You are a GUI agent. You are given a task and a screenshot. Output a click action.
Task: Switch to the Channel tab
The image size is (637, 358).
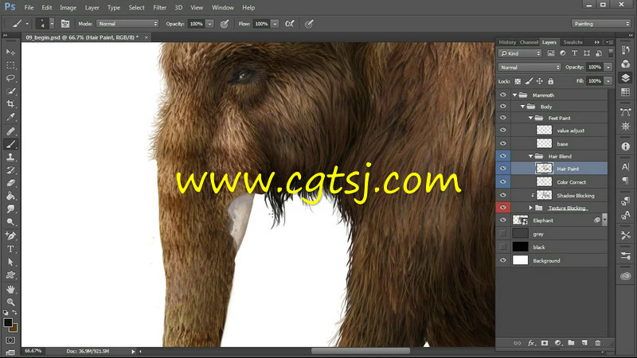point(529,42)
